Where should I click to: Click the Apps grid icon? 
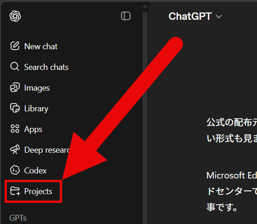pyautogui.click(x=15, y=129)
